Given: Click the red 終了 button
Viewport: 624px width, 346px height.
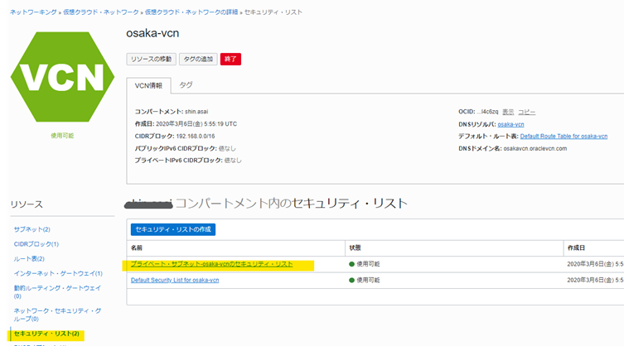Looking at the screenshot, I should coord(230,60).
